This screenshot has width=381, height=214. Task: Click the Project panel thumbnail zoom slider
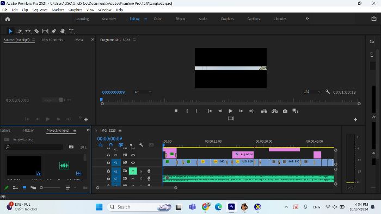[x=51, y=187]
